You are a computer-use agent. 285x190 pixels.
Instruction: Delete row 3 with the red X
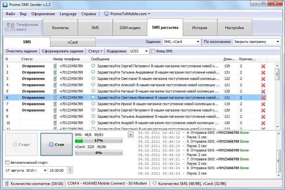click(x=263, y=79)
